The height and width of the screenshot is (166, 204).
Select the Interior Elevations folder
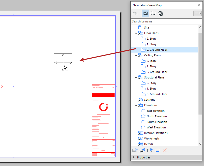pyautogui.click(x=156, y=133)
